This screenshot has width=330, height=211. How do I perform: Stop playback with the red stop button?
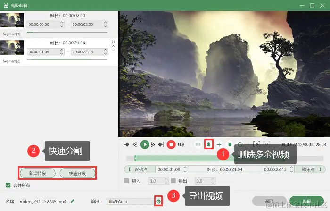pos(171,144)
